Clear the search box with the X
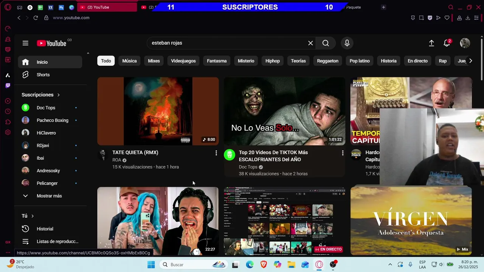484x272 pixels. click(310, 43)
